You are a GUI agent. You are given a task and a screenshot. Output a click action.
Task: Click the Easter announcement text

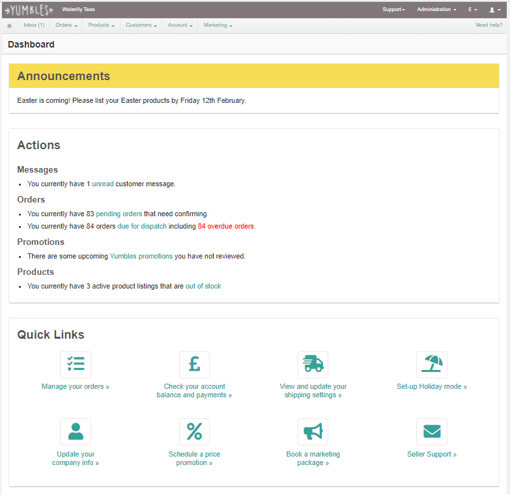click(132, 100)
